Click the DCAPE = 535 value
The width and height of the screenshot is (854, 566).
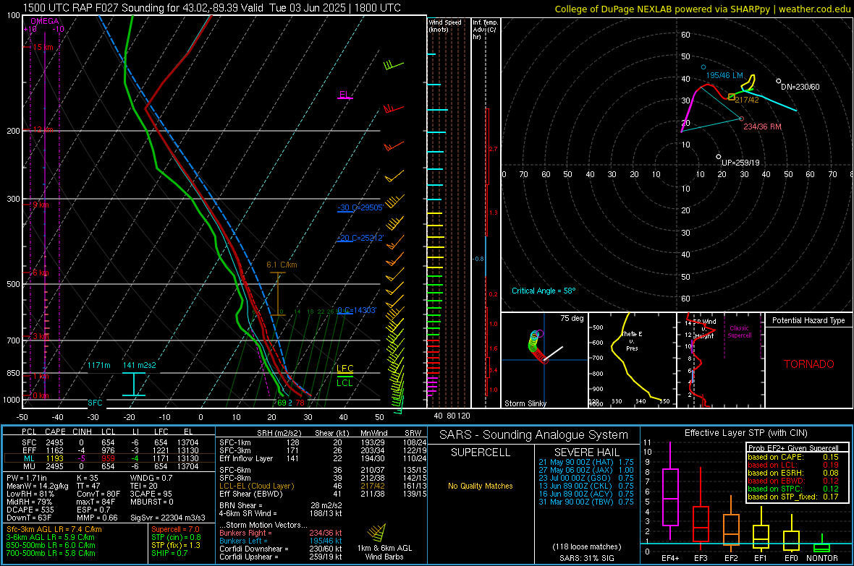pyautogui.click(x=30, y=510)
